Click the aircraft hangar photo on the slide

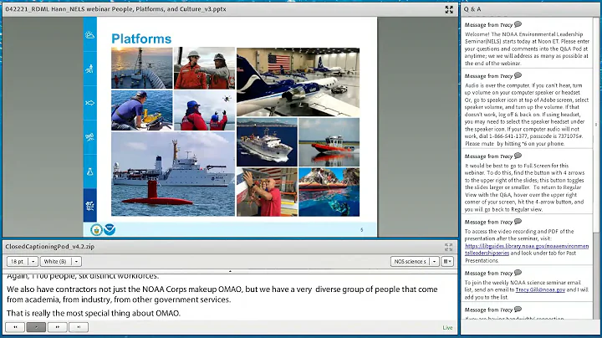pyautogui.click(x=298, y=82)
